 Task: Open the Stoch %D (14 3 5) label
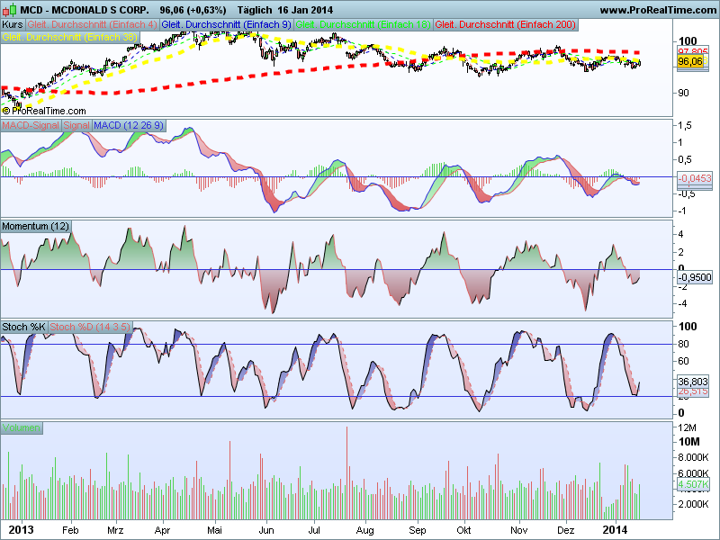point(90,327)
